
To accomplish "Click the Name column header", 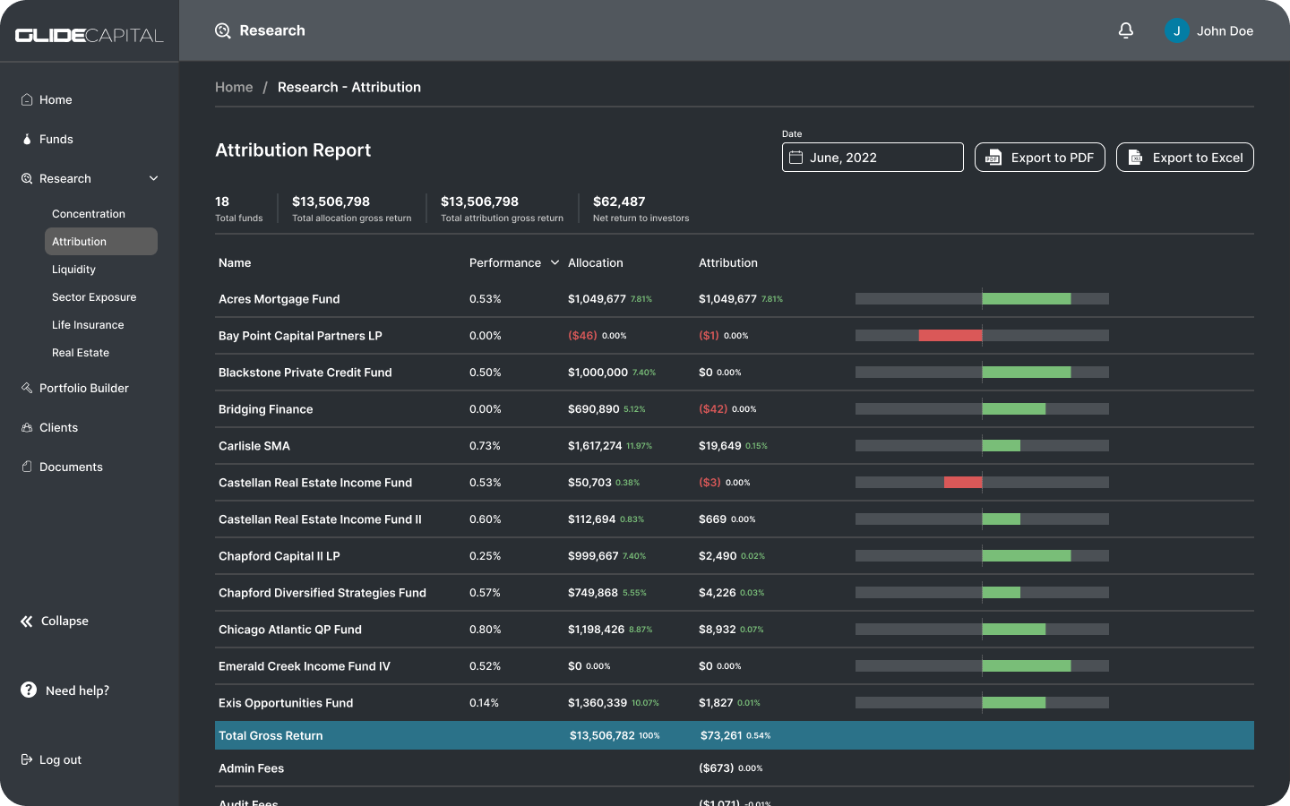I will [x=235, y=262].
